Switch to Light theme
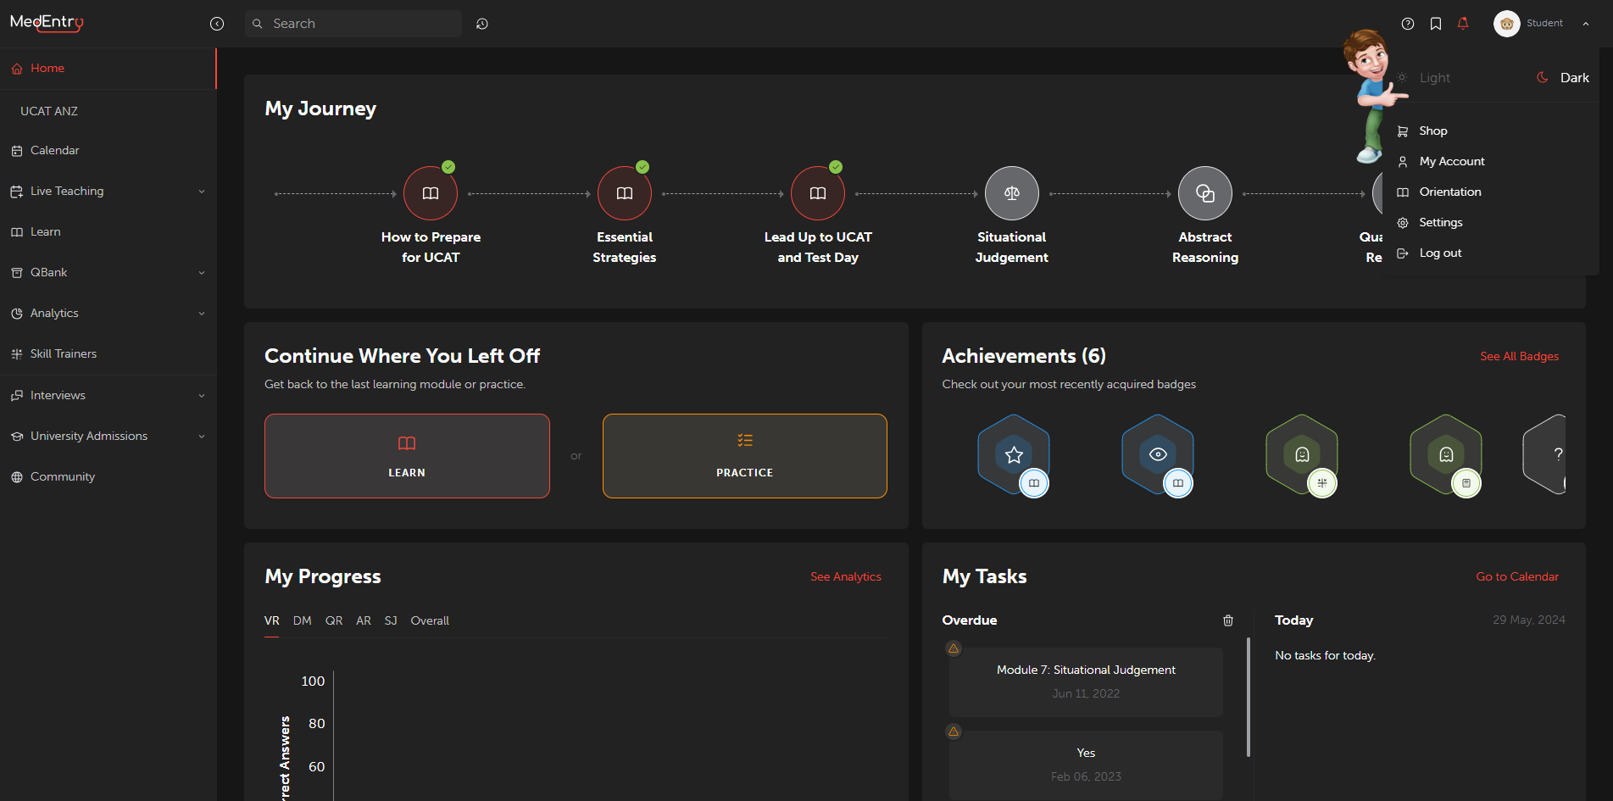Screen dimensions: 1613x801 [x=1424, y=78]
